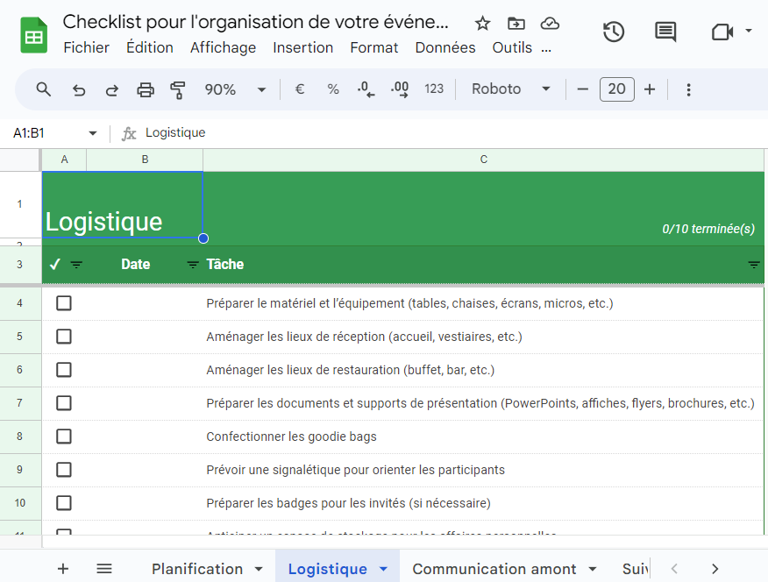Click the redo arrow icon
This screenshot has width=768, height=582.
pyautogui.click(x=112, y=89)
